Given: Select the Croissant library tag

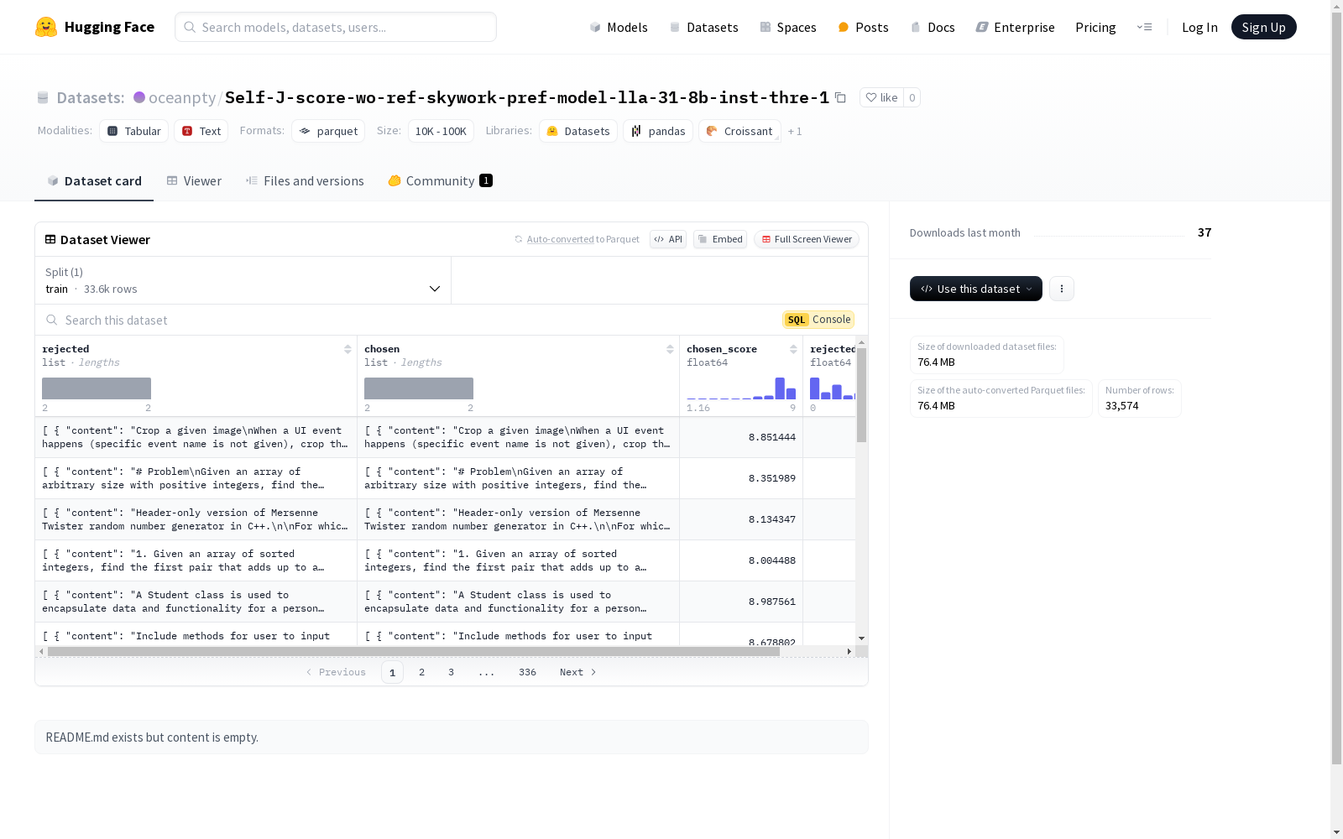Looking at the screenshot, I should (x=739, y=131).
